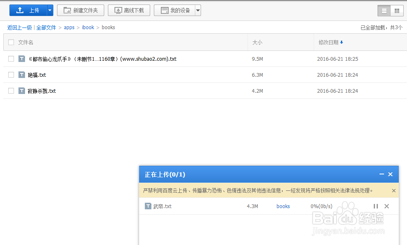Open the file named 艳福.txt
The image size is (407, 245).
pyautogui.click(x=37, y=75)
